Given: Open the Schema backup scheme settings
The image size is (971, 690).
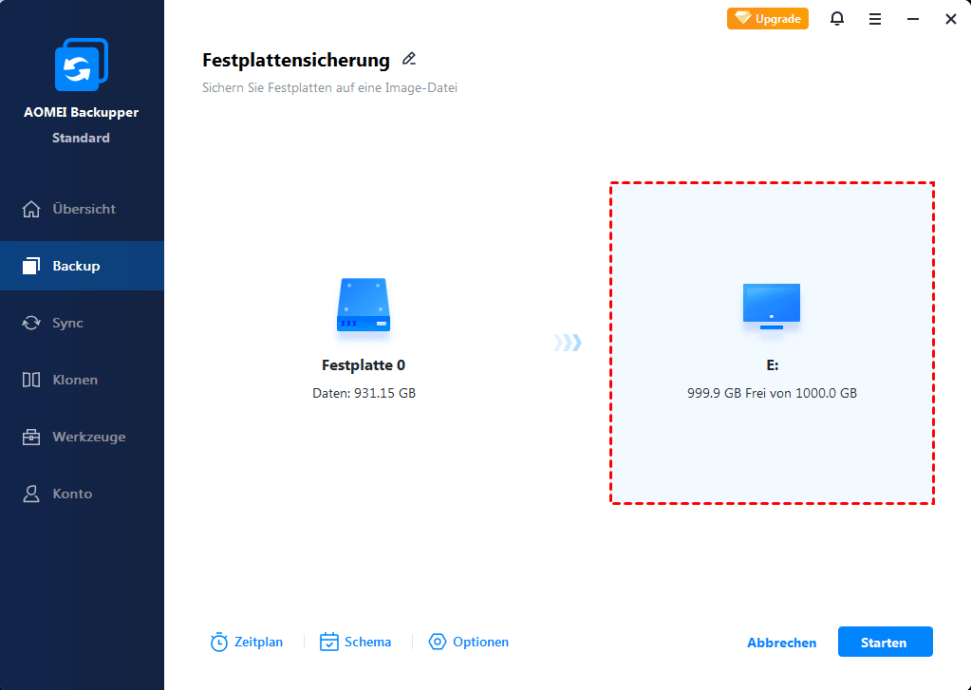Looking at the screenshot, I should [356, 642].
